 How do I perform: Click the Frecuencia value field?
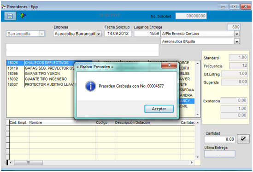click(238, 65)
